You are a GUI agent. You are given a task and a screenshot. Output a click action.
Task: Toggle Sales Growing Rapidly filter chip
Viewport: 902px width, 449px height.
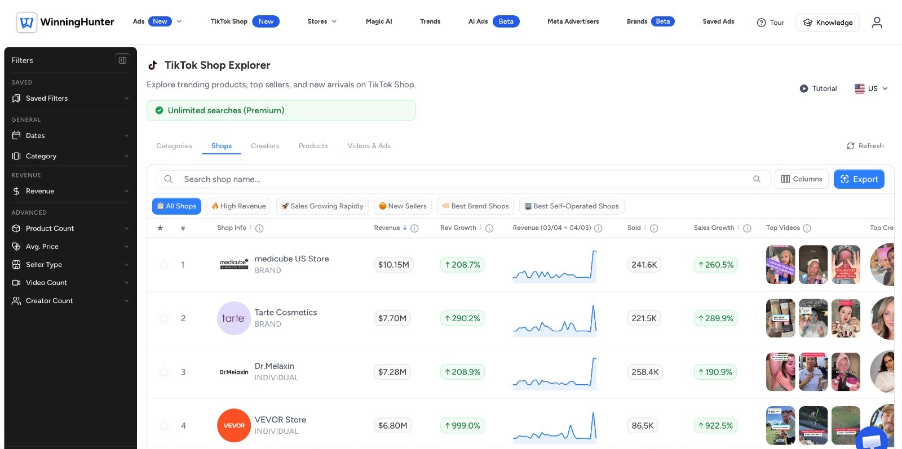322,206
